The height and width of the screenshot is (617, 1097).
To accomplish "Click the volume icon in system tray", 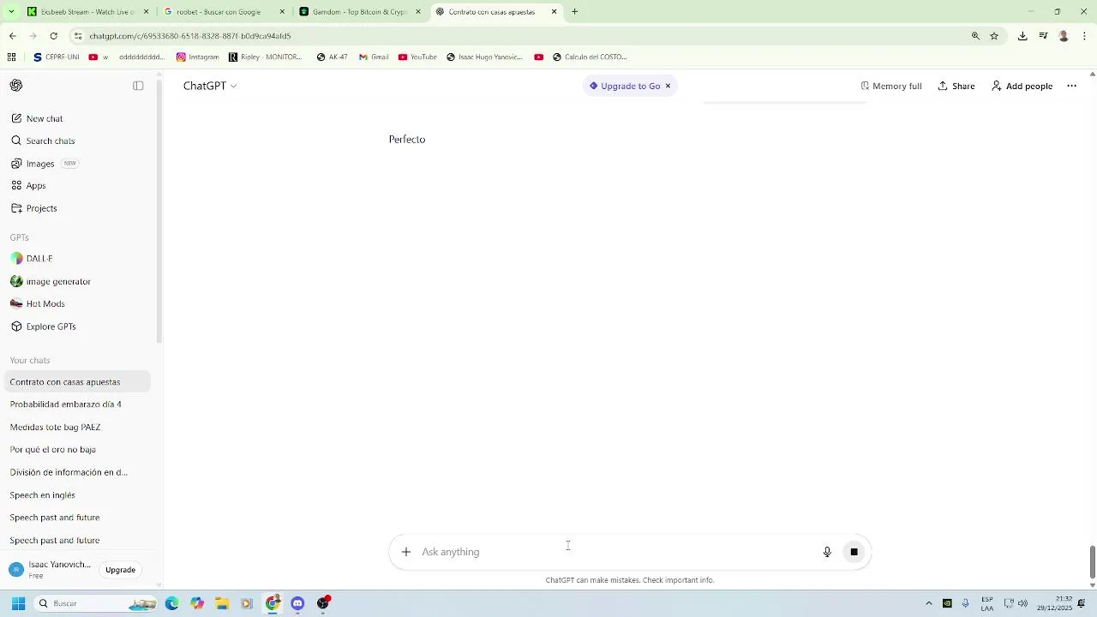I will pos(1022,603).
